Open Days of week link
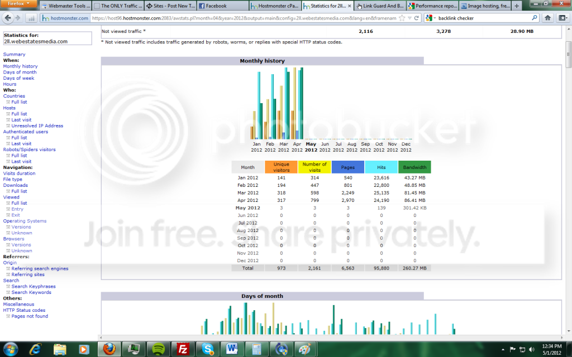The width and height of the screenshot is (572, 357). point(18,78)
